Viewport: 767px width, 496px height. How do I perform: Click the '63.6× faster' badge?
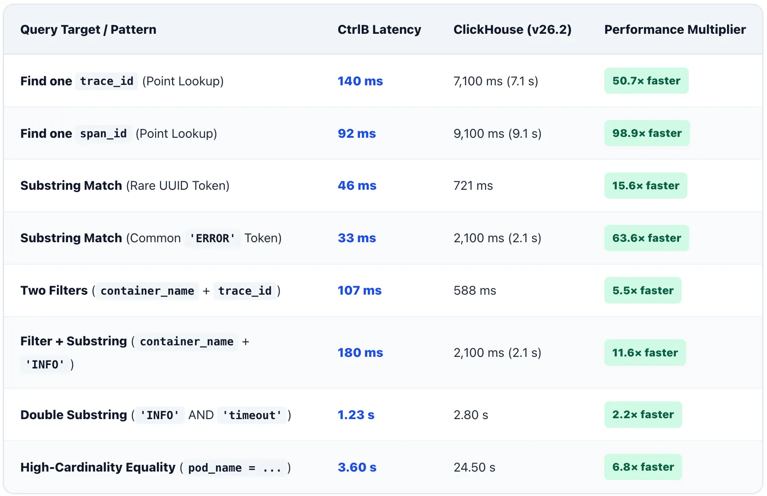point(647,238)
